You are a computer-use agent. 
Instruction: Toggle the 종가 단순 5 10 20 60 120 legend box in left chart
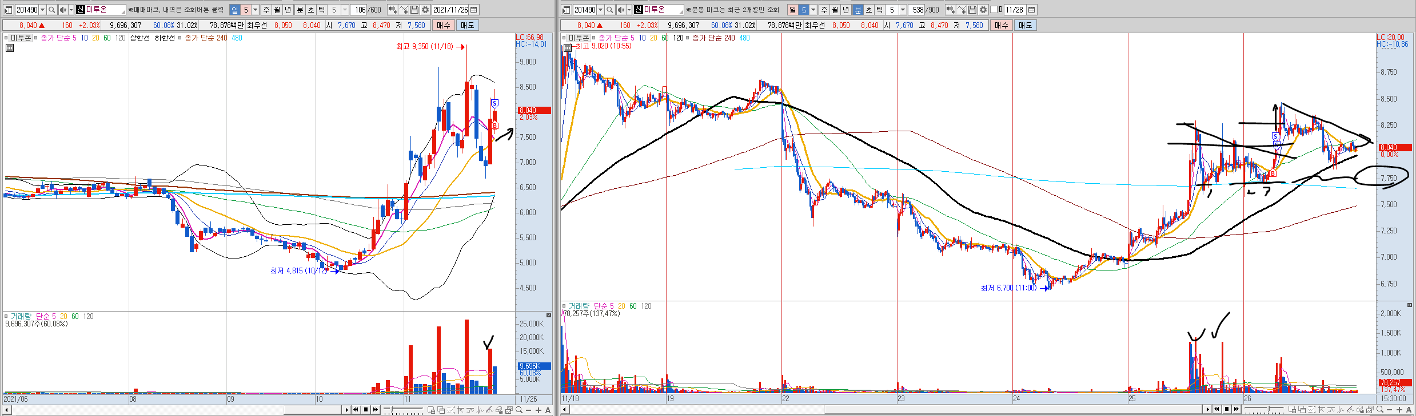35,38
